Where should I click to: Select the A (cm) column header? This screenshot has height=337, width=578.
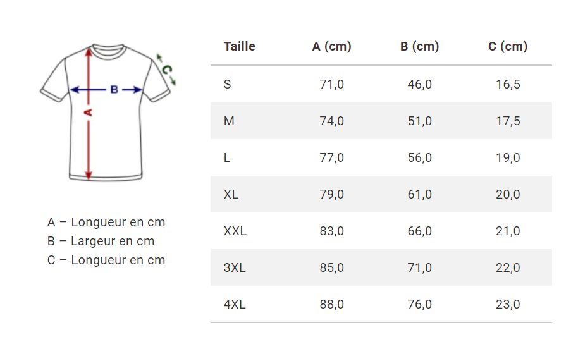point(331,46)
